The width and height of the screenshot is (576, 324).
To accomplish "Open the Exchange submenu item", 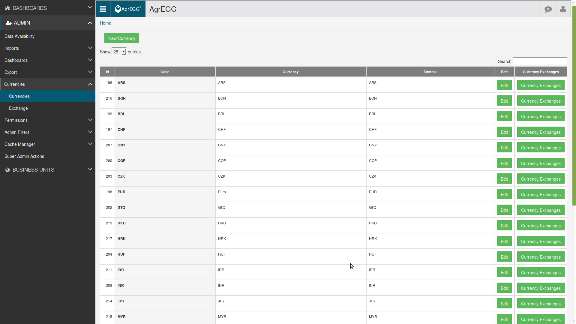I will tap(48, 108).
